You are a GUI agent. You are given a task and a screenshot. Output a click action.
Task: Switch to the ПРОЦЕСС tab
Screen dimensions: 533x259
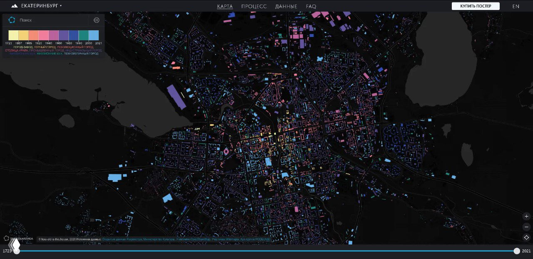(x=254, y=6)
